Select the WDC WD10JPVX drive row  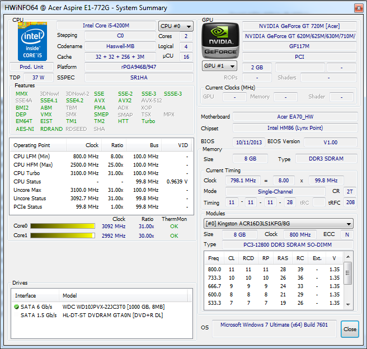click(102, 306)
